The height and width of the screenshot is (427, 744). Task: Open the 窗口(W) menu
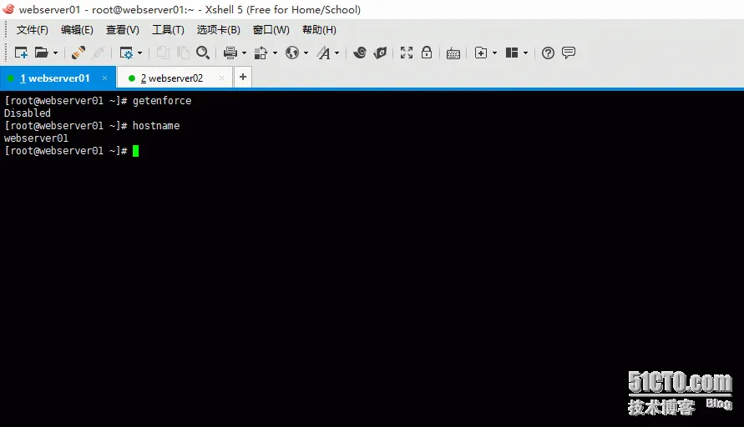tap(271, 30)
